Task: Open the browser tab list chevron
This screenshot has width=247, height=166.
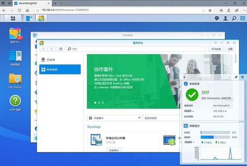Action: coord(62,3)
